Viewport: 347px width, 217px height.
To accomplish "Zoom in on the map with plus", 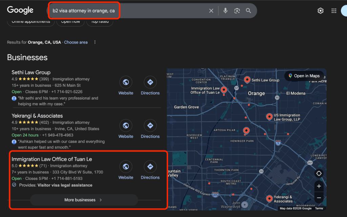I will [319, 186].
